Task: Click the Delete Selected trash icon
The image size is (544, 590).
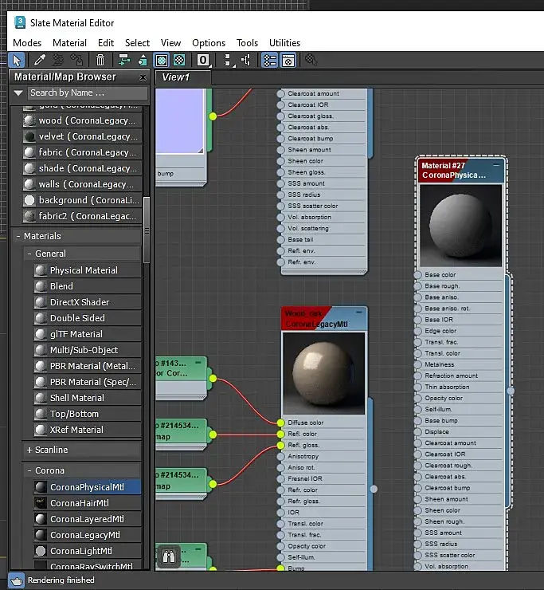Action: point(100,60)
